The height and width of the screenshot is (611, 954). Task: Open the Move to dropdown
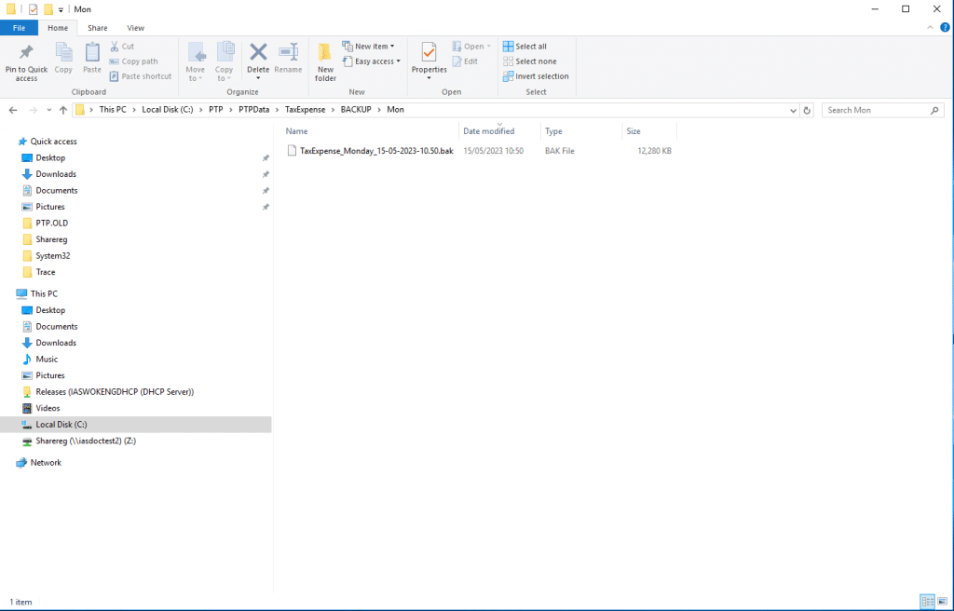[x=196, y=62]
